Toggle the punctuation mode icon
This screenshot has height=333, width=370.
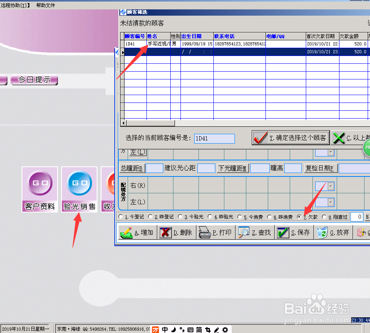182,329
